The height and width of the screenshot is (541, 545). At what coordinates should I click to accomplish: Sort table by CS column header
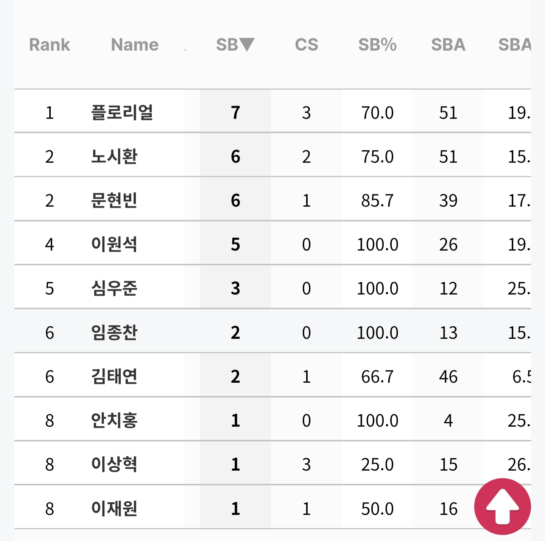[307, 45]
